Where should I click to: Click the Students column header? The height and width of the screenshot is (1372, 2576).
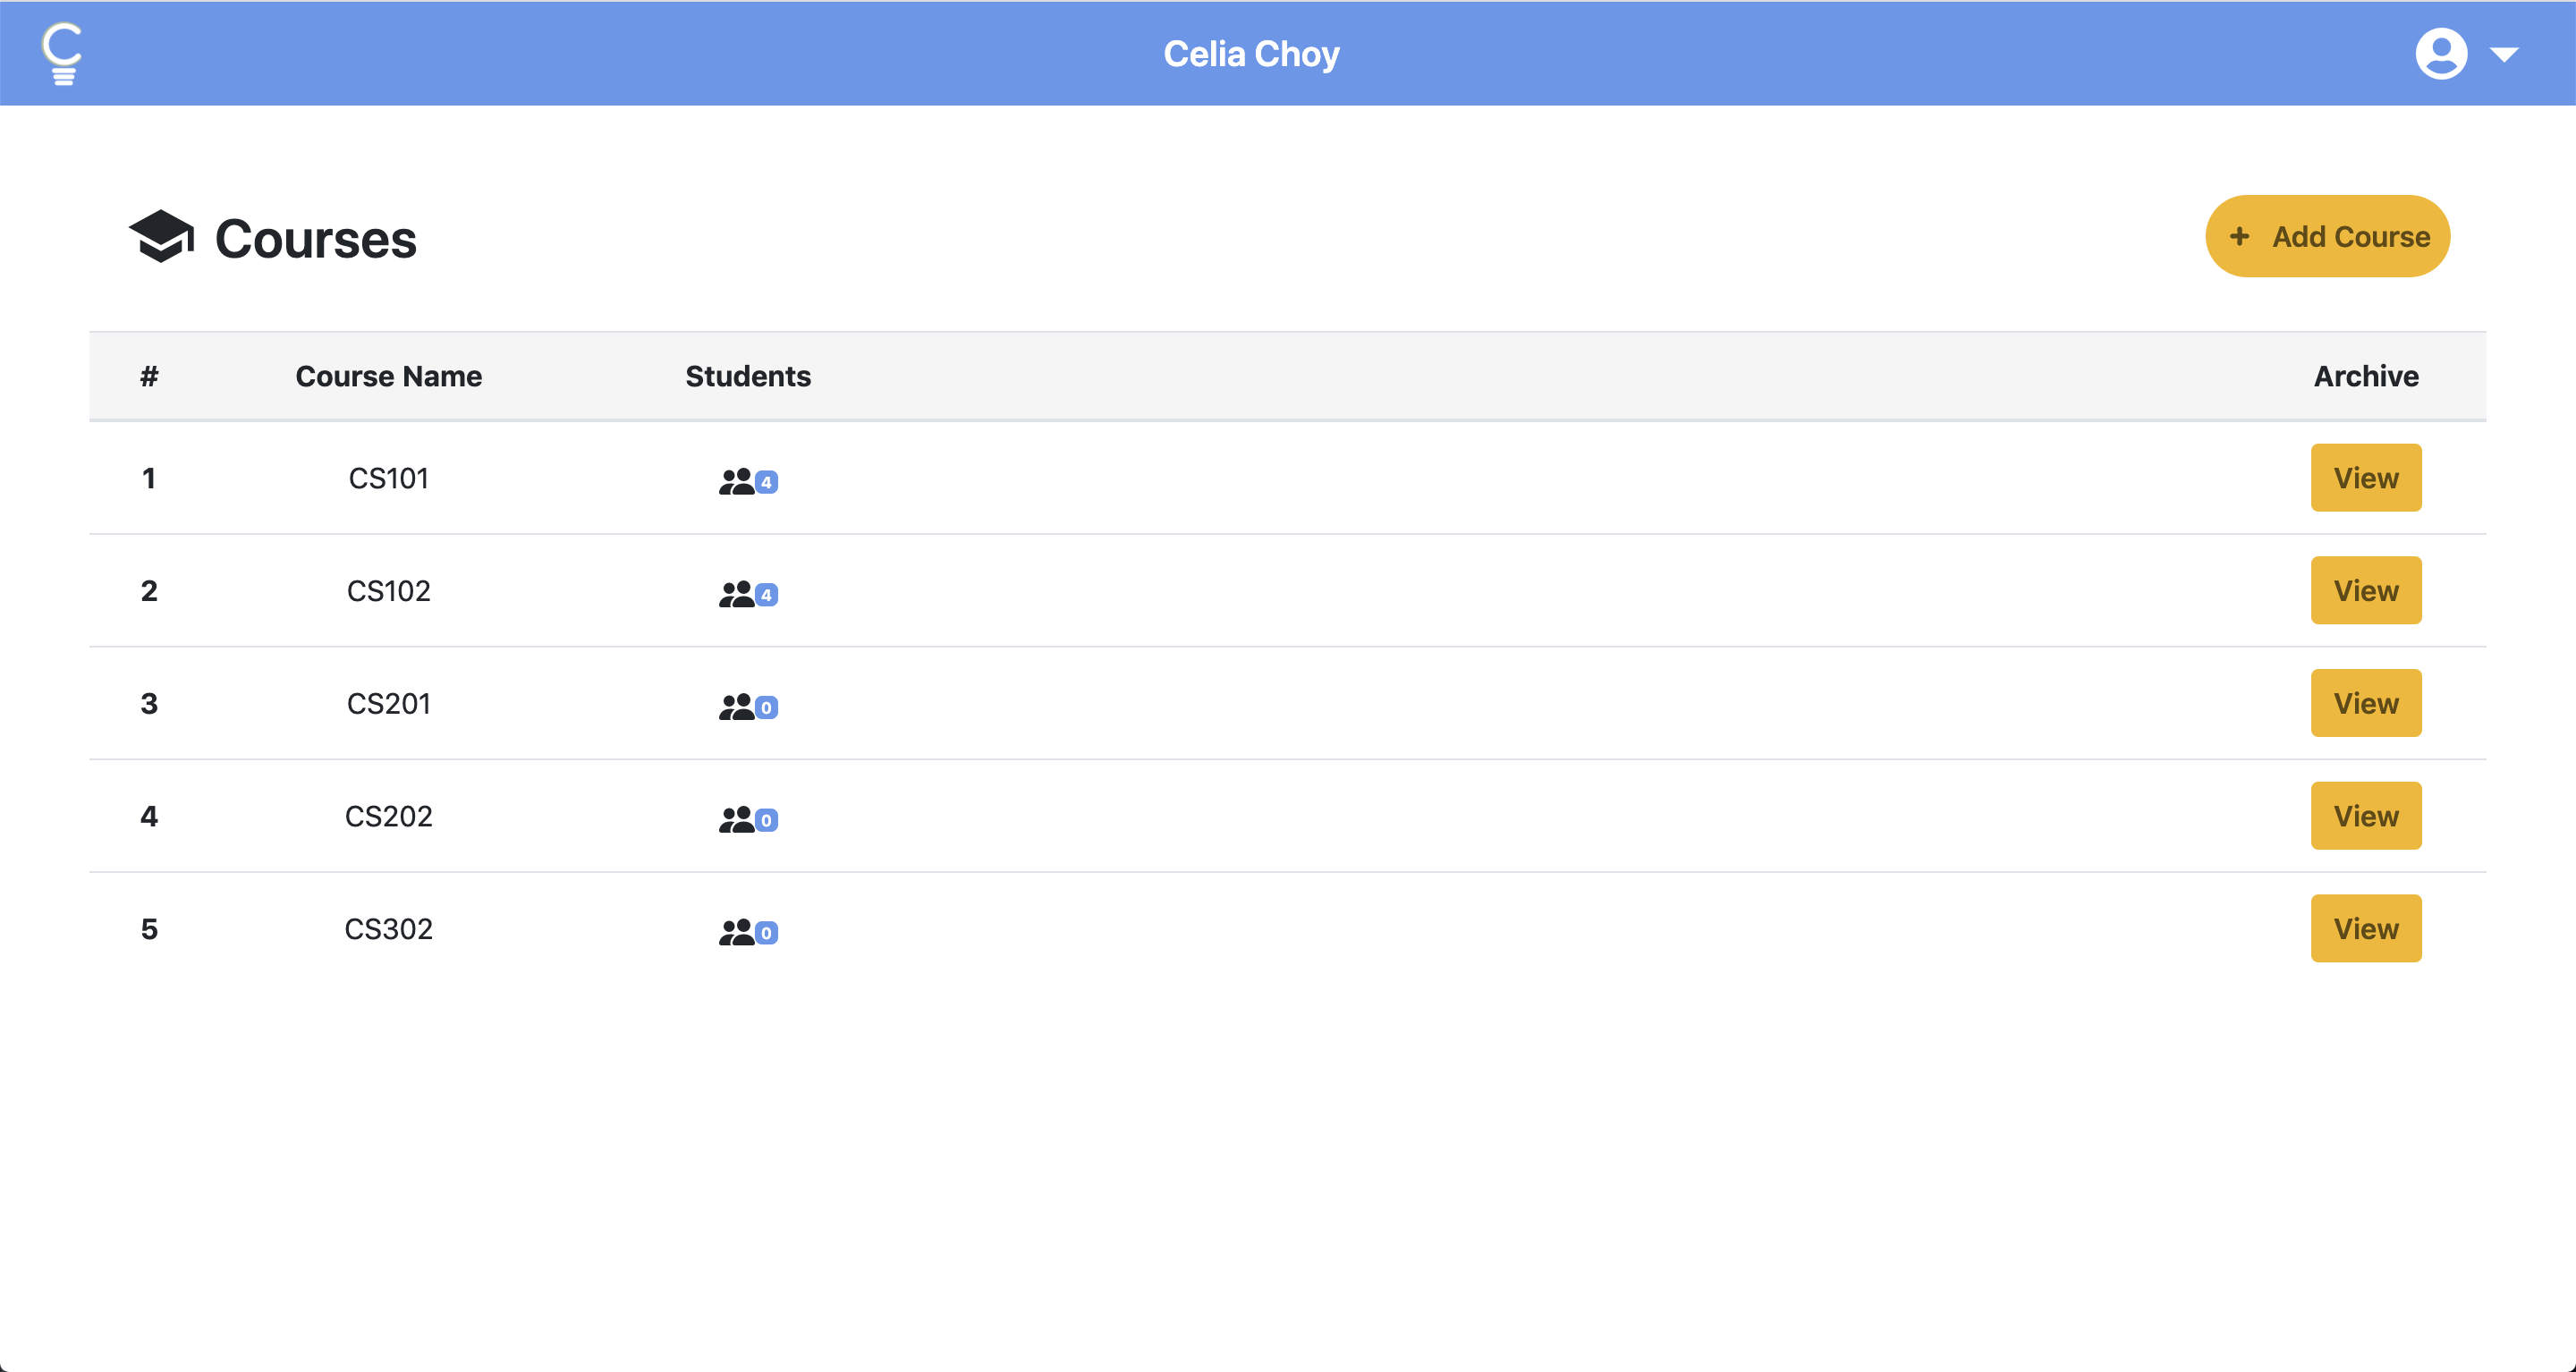click(x=748, y=376)
